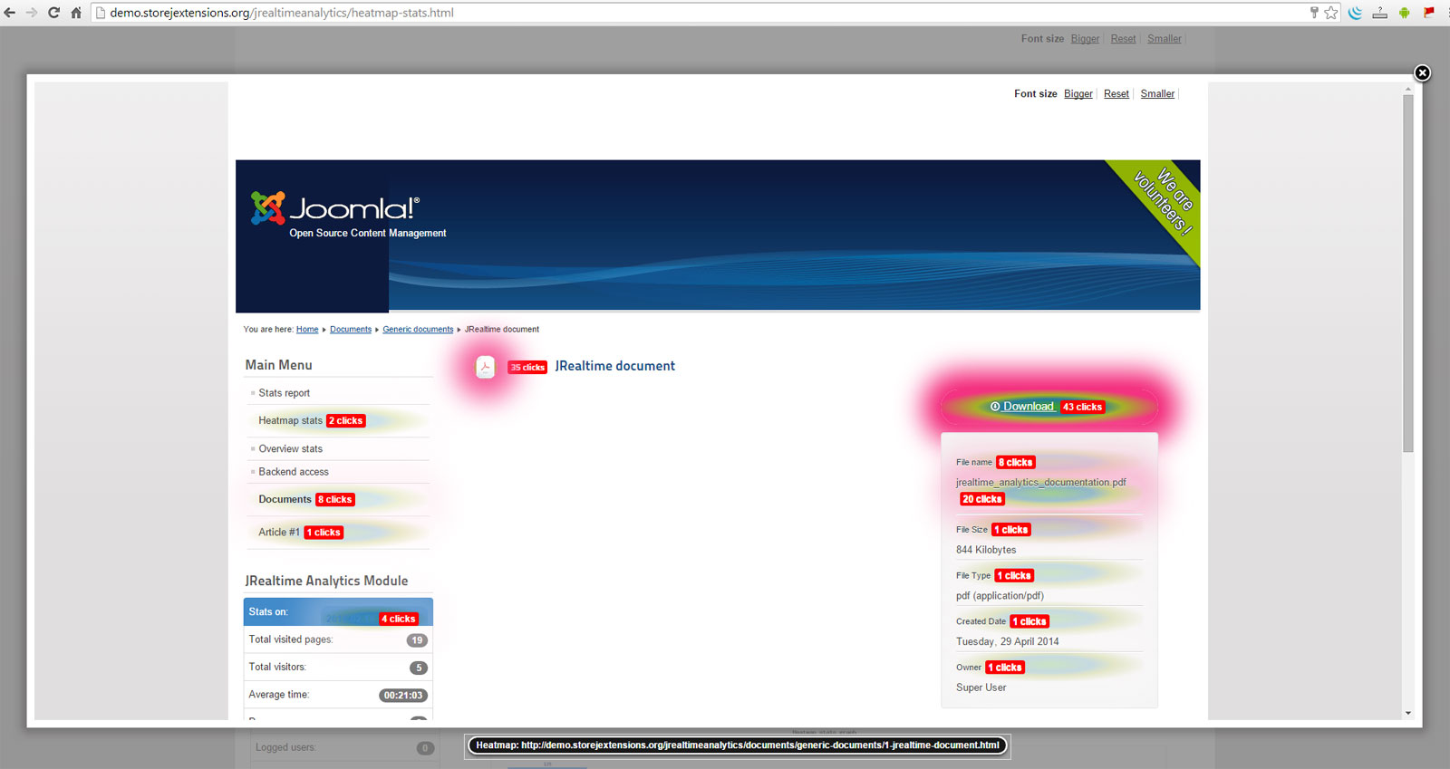This screenshot has height=769, width=1450.
Task: Click the red flag extension icon
Action: pyautogui.click(x=1429, y=12)
